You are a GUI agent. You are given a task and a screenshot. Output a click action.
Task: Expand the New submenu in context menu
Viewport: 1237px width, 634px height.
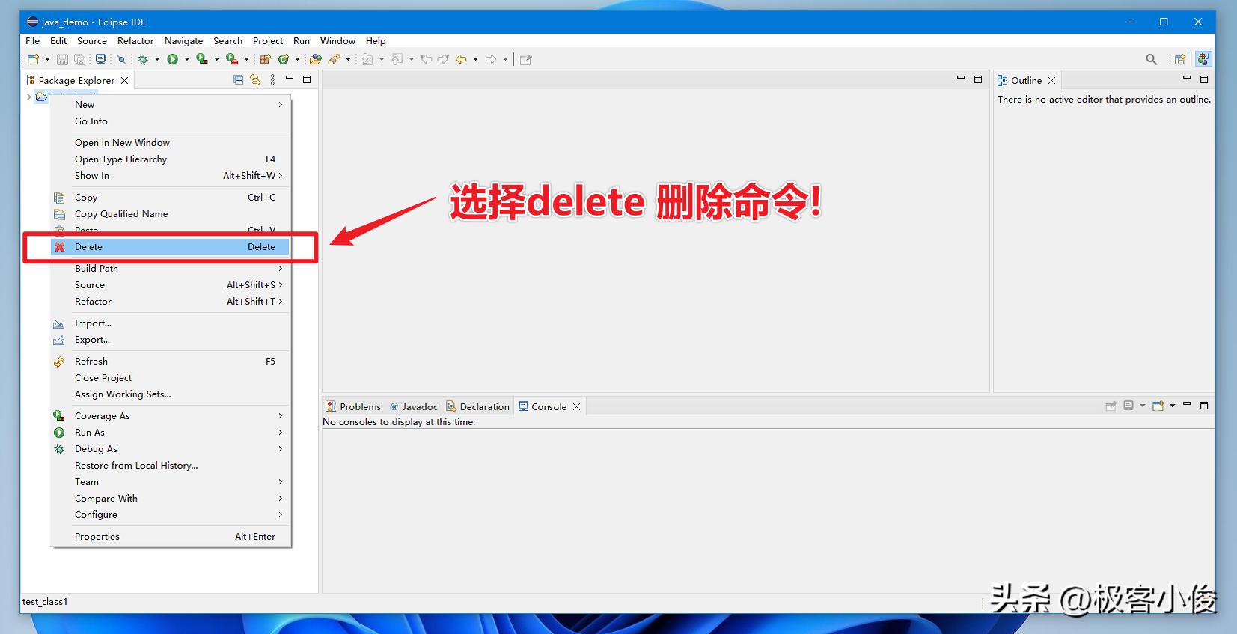point(170,104)
